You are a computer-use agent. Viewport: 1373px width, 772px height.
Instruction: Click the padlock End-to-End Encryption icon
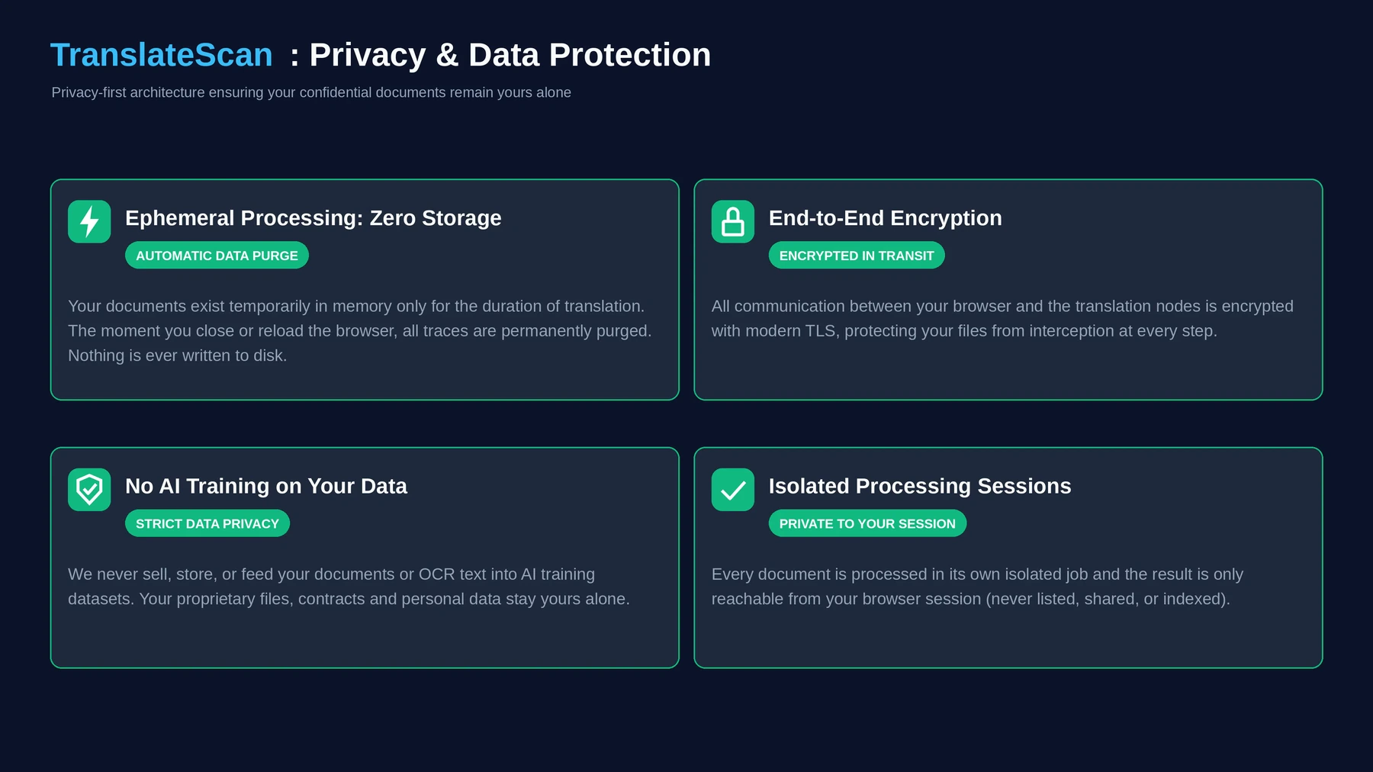(733, 221)
